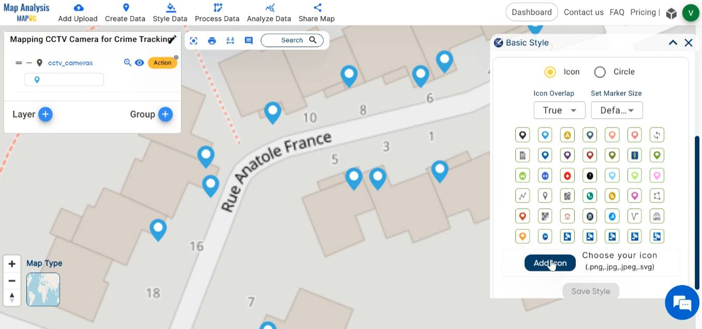Open the comment toolbar icon
This screenshot has width=702, height=329.
point(248,40)
